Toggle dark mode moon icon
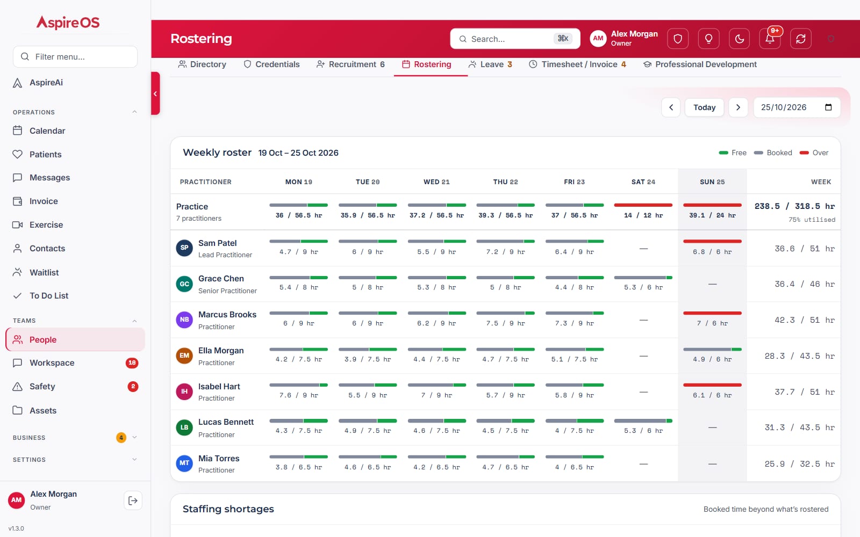The image size is (860, 537). [740, 39]
